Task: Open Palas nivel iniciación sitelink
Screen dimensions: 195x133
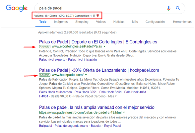Action: 82,60
